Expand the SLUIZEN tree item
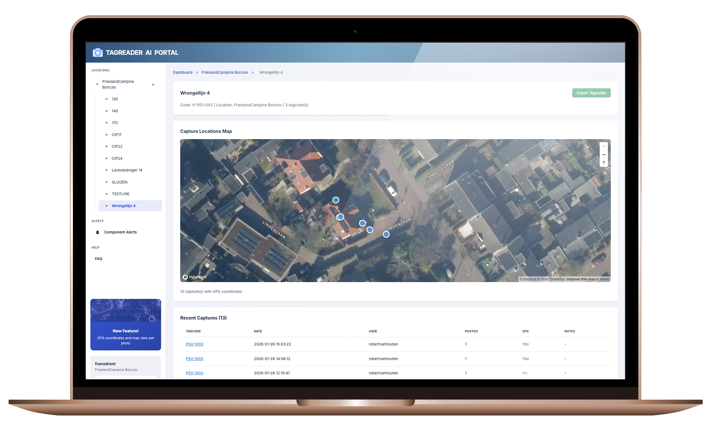711x429 pixels. click(107, 182)
